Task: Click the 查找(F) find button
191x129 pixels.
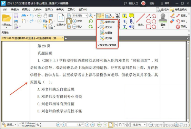Action: 162,10
